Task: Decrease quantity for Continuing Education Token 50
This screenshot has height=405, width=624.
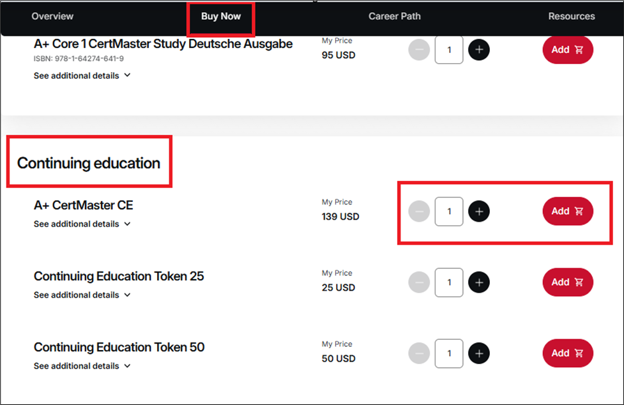Action: coord(419,353)
